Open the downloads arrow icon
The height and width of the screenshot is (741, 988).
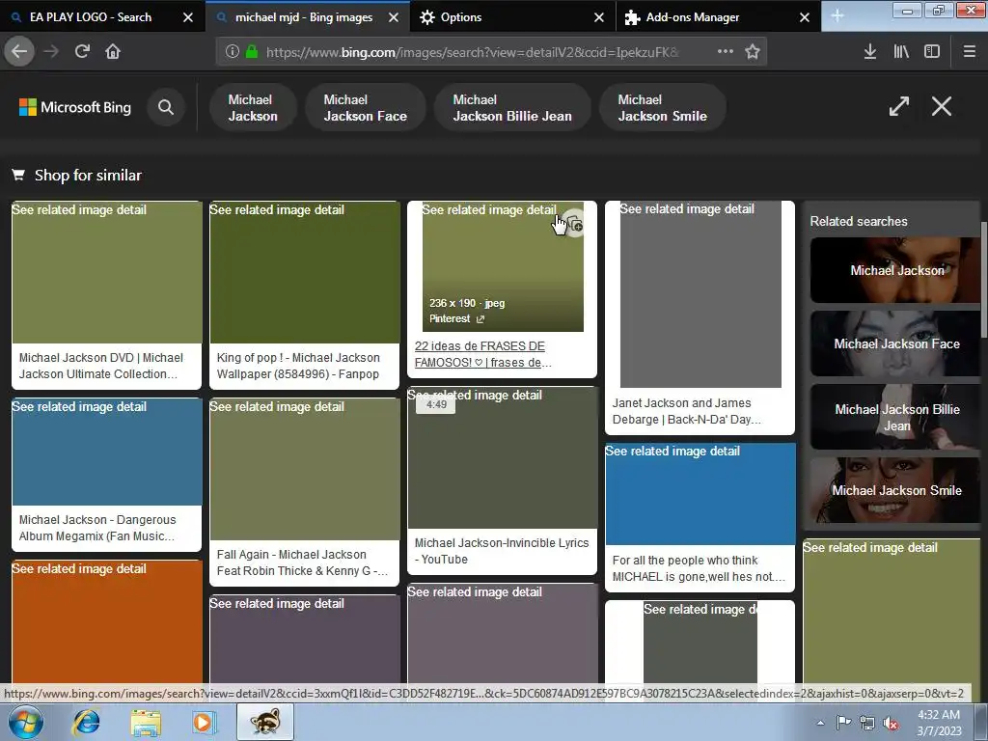pos(870,52)
